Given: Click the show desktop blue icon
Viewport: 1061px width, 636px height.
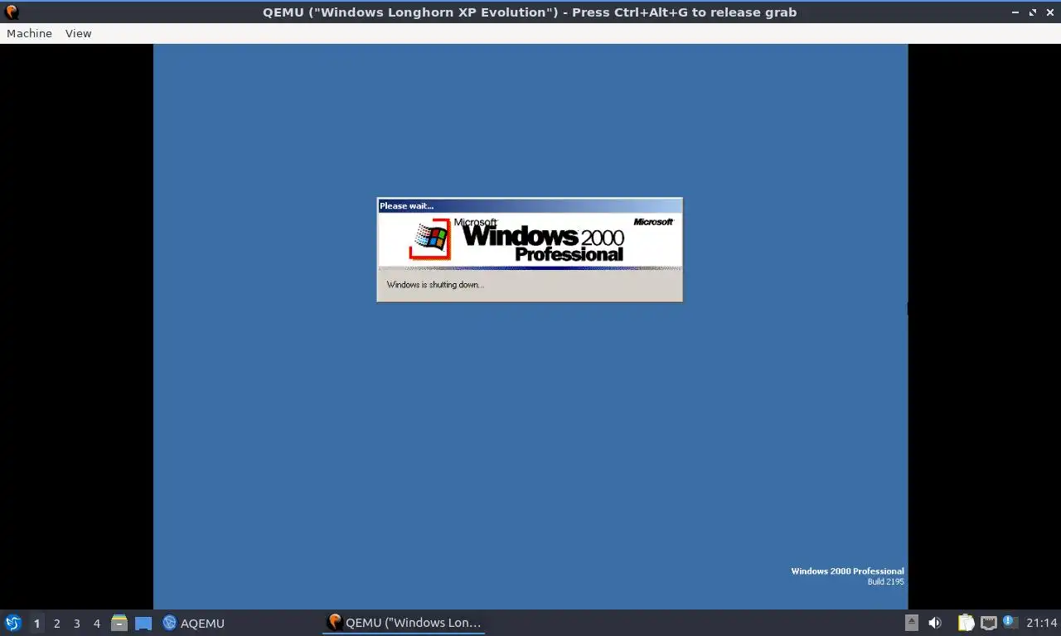Looking at the screenshot, I should click(x=143, y=623).
